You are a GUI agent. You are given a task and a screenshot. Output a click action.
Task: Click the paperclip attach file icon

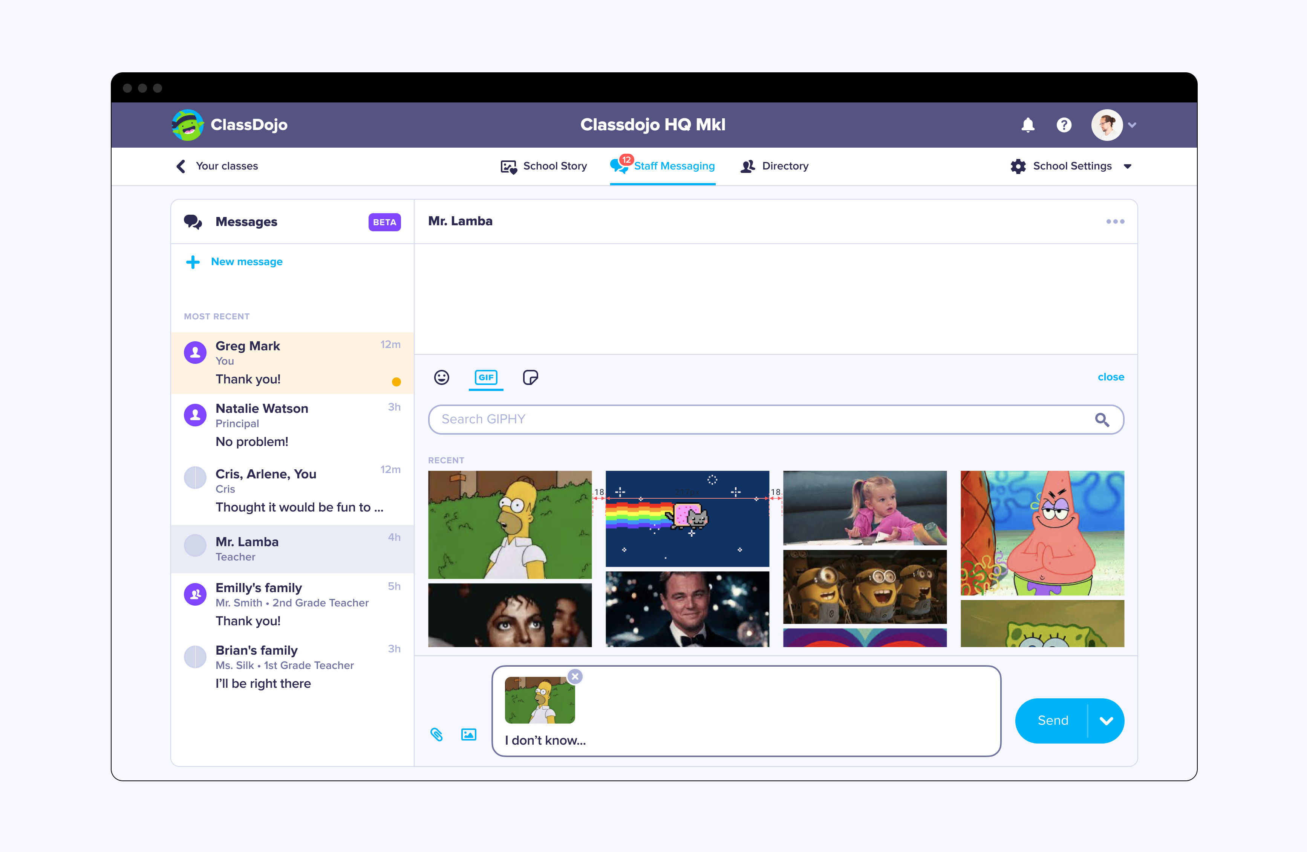click(436, 734)
